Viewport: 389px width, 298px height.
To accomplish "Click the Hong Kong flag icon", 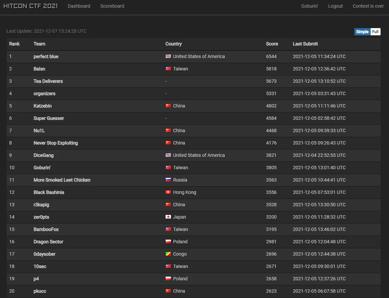I will pos(168,192).
